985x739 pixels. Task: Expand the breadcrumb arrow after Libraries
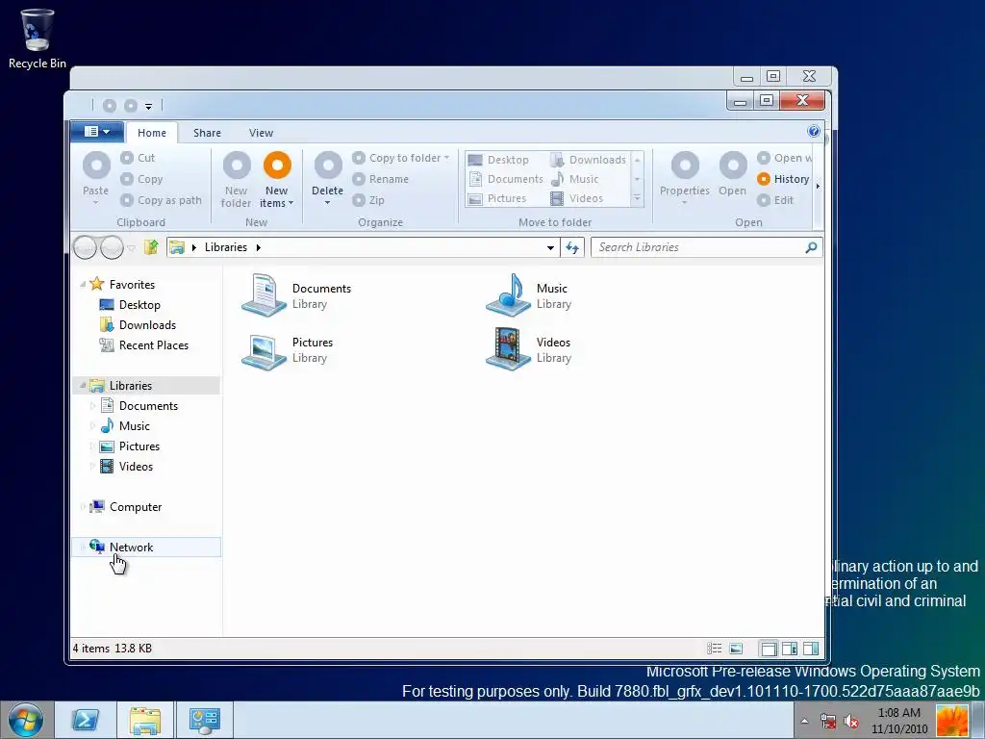[258, 247]
